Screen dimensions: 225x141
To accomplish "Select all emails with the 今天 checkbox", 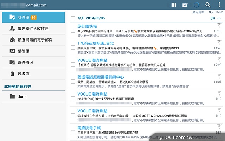I will click(73, 18).
